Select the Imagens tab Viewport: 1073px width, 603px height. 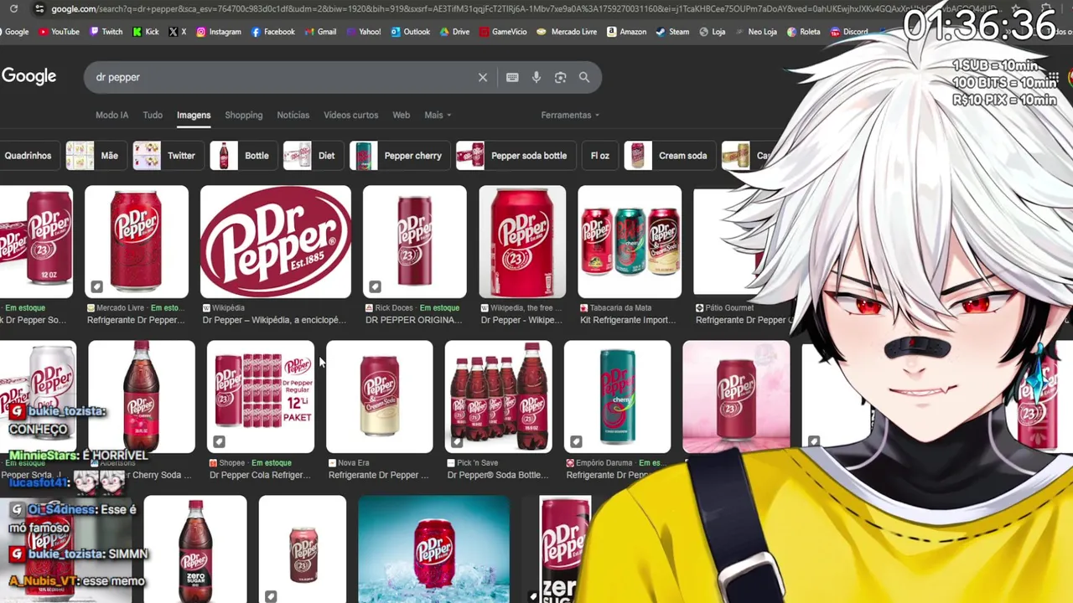coord(194,115)
